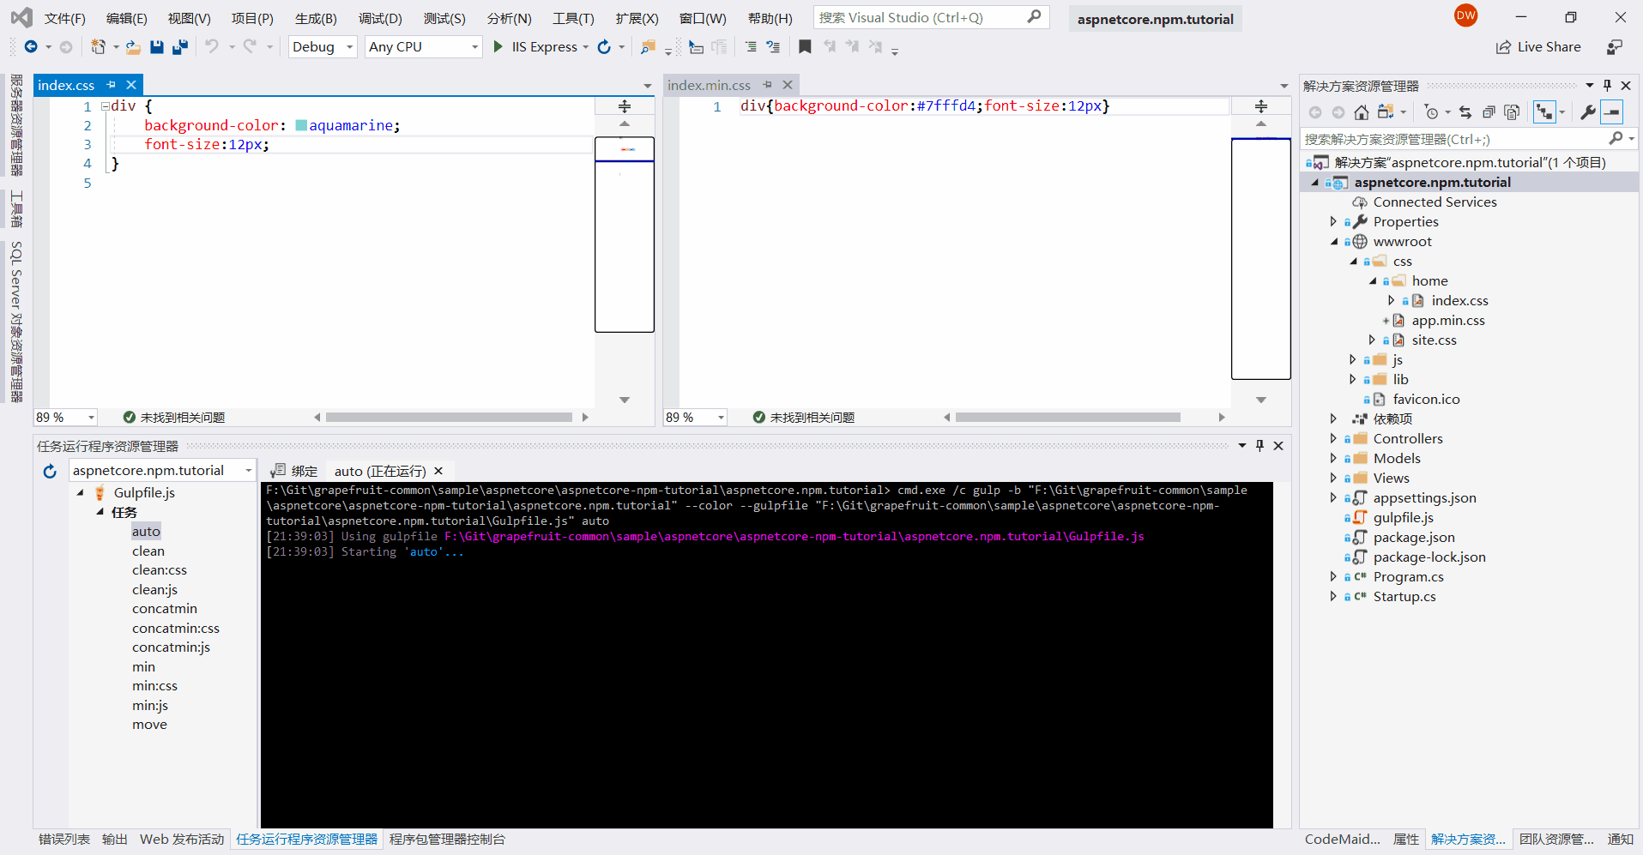Collapse the div rule outlining in index.css
Image resolution: width=1643 pixels, height=855 pixels.
[x=105, y=106]
